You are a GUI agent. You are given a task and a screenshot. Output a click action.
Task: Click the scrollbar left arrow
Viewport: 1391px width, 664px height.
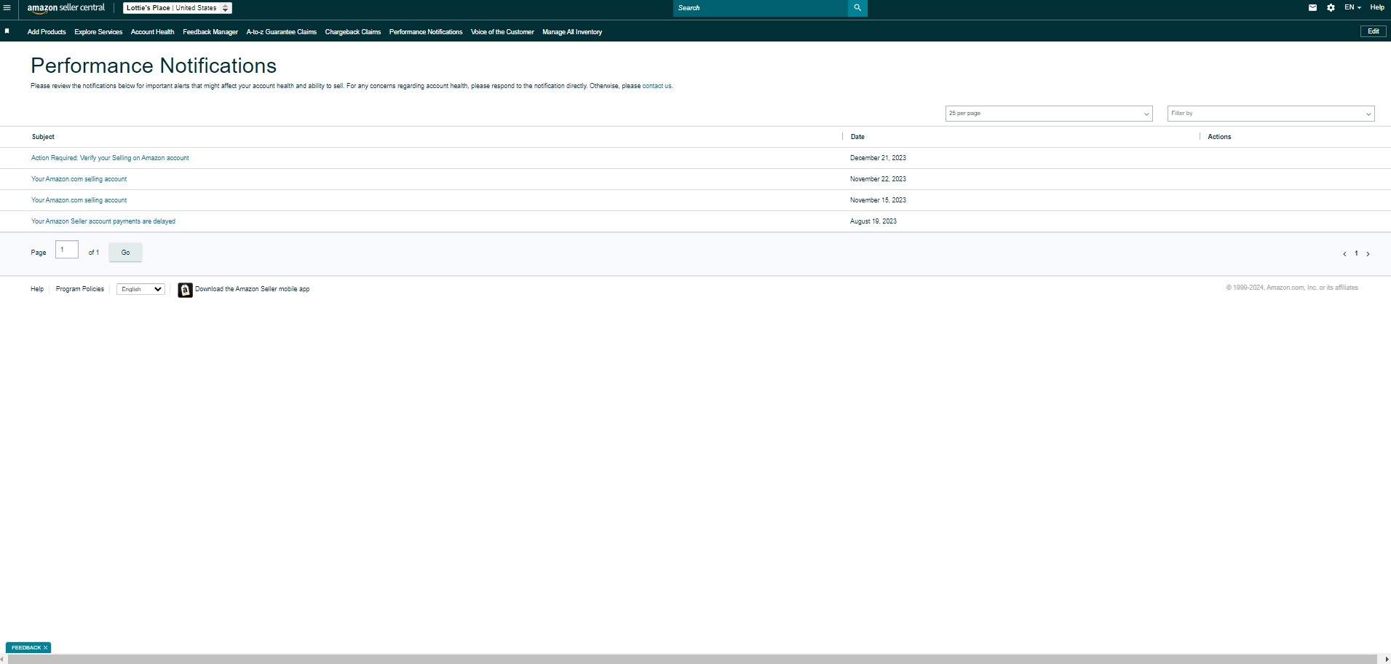point(3,660)
